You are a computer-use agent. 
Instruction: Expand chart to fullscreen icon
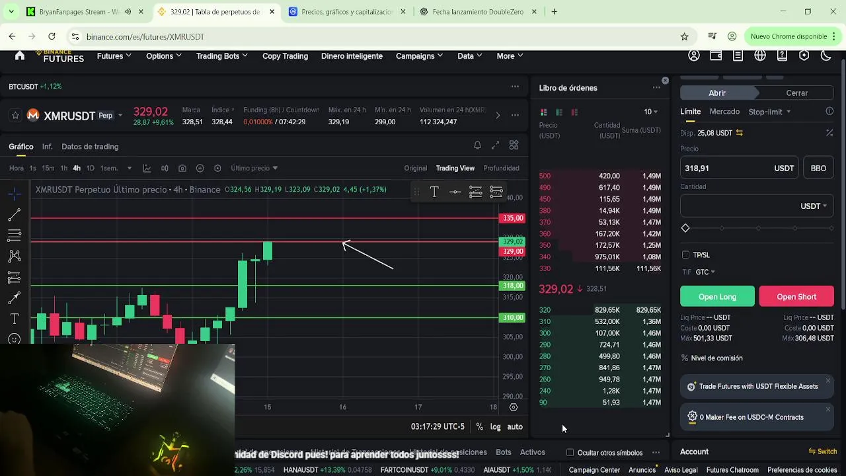496,145
